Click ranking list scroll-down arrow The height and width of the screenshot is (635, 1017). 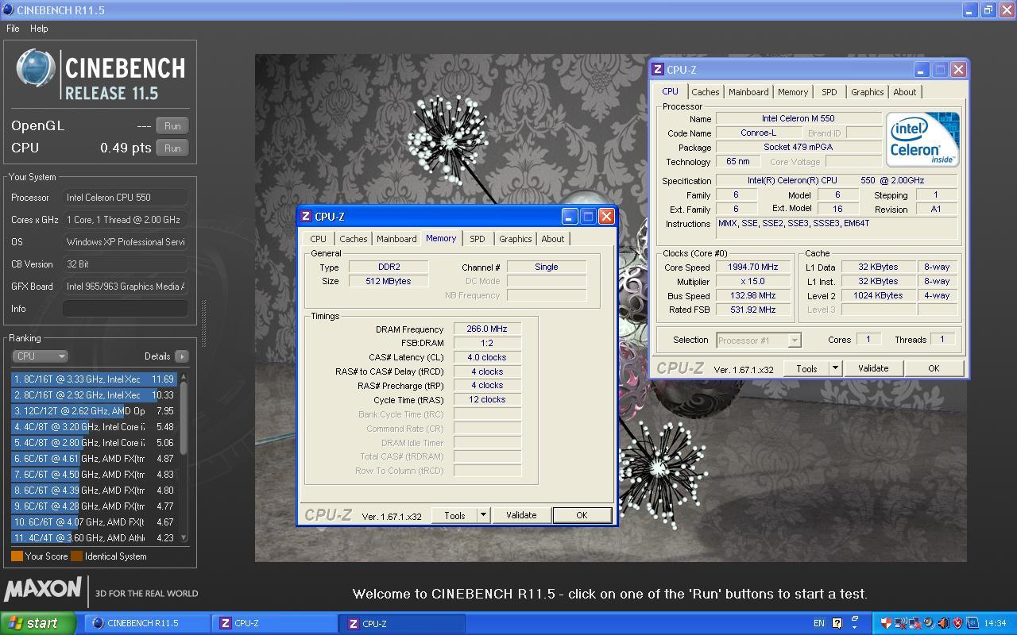point(184,537)
